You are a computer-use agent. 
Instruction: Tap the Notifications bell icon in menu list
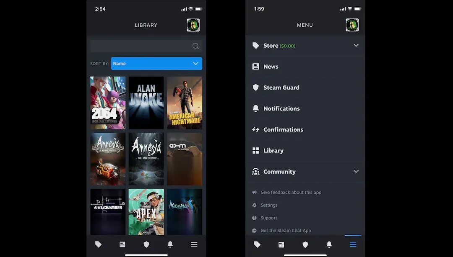[x=256, y=108]
